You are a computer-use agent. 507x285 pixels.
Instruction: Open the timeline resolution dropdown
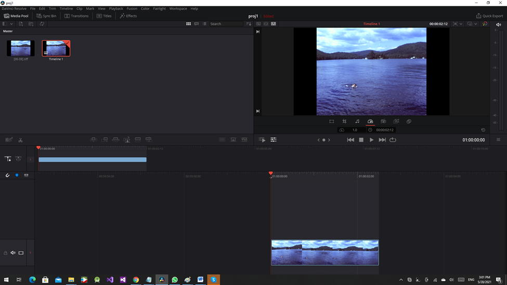click(x=475, y=24)
